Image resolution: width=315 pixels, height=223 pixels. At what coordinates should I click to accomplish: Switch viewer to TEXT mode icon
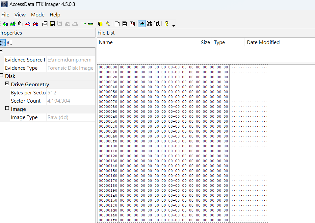pos(149,24)
